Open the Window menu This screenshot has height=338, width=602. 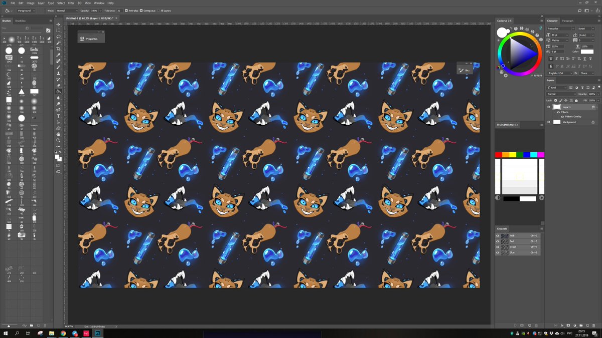pyautogui.click(x=99, y=3)
